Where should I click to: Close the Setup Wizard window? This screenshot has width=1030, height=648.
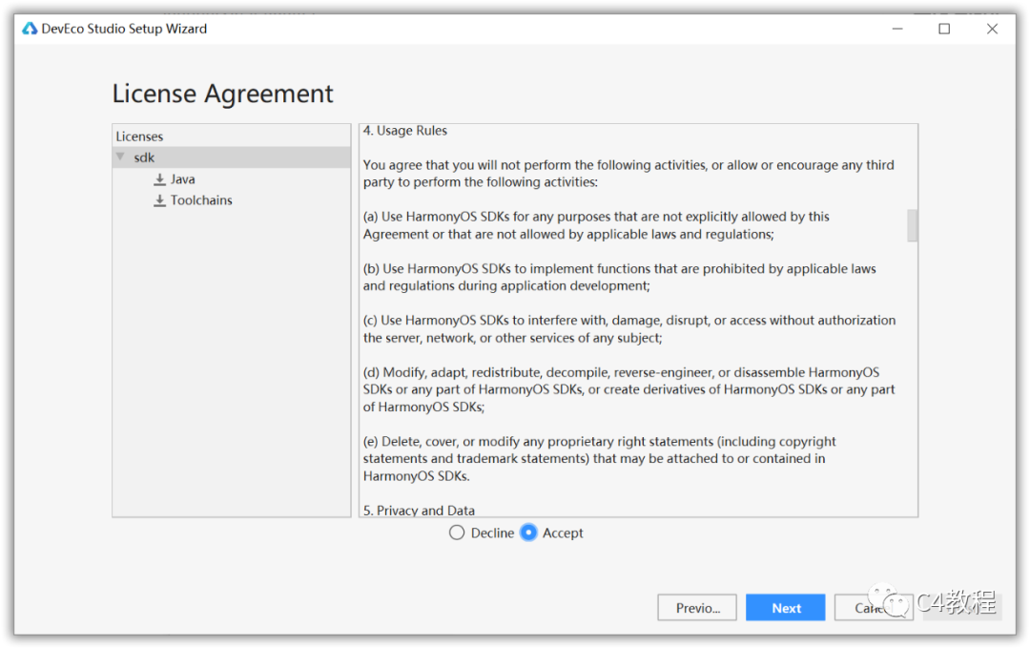992,29
